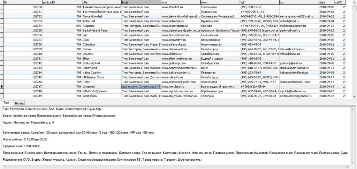Click the Адрес line in text pane
The width and height of the screenshot is (357, 169).
pos(29,122)
